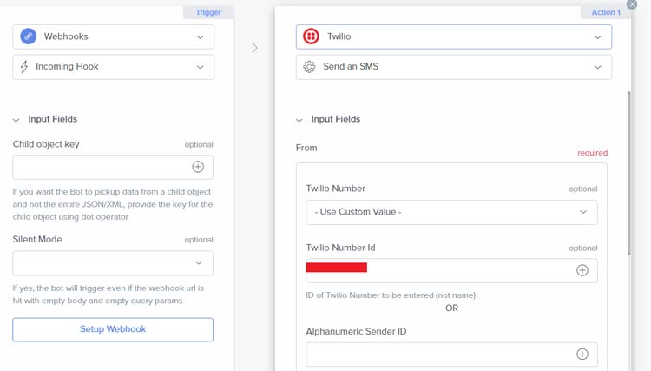Click the 'Twilio Number Id' label
Image resolution: width=651 pixels, height=371 pixels.
pos(341,248)
